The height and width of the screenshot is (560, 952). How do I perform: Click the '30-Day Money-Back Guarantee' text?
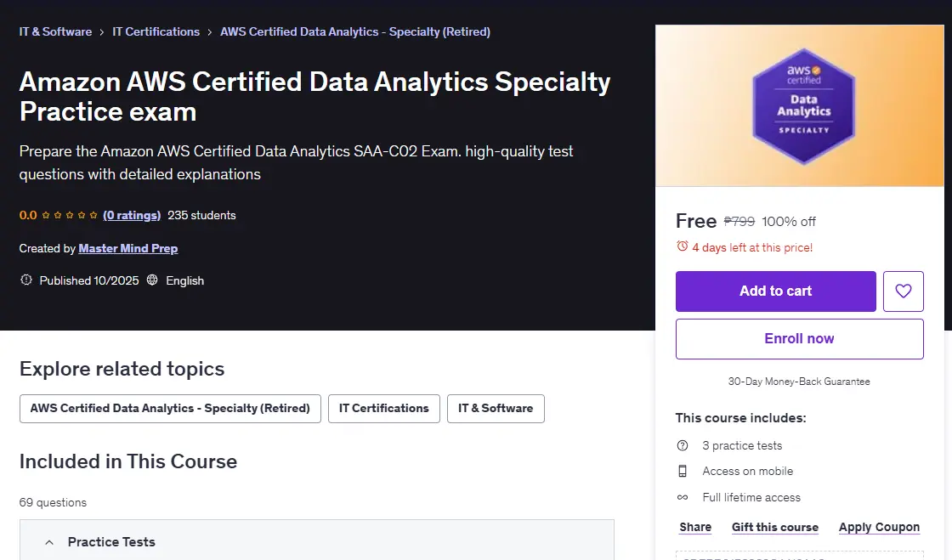coord(799,381)
